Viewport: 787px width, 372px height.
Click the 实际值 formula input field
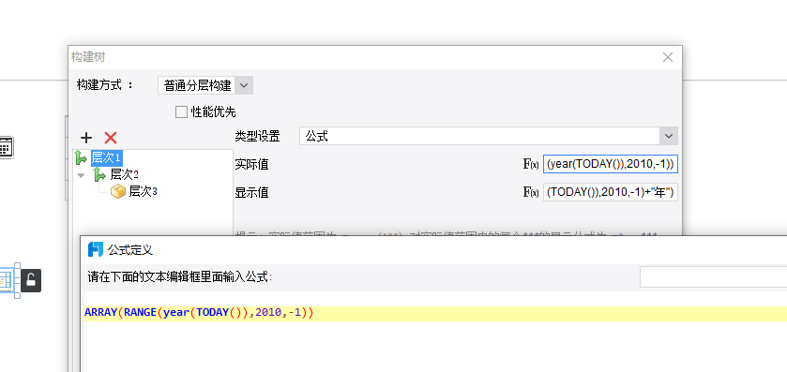tap(611, 164)
